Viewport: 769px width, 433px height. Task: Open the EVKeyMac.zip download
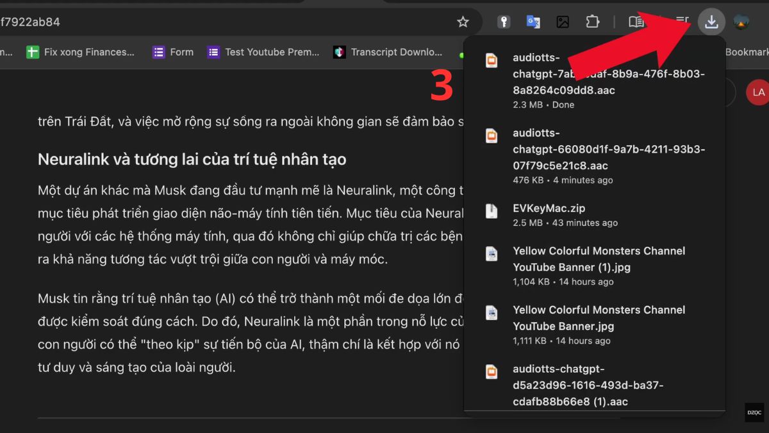(x=595, y=215)
